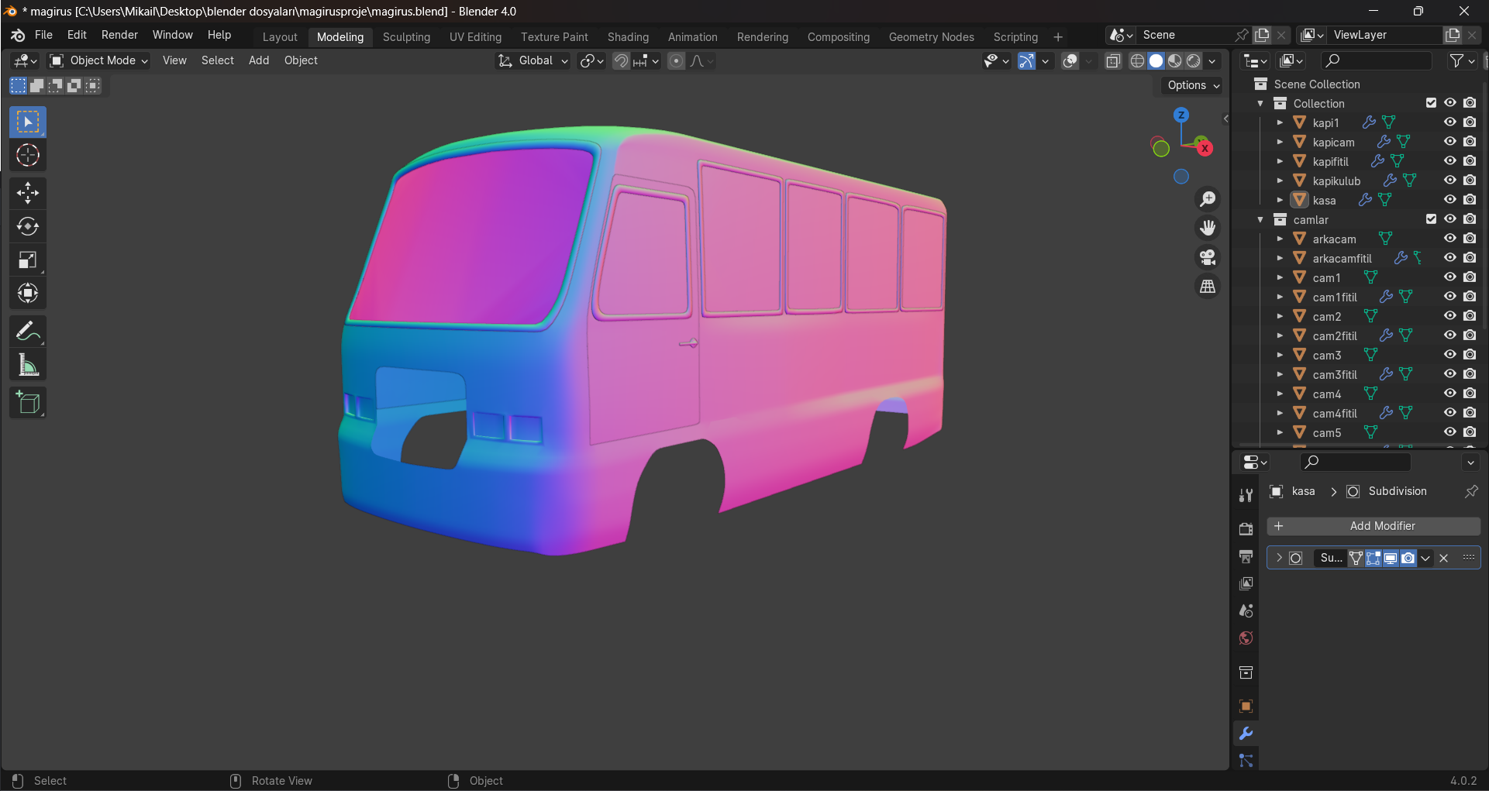
Task: Open the Tool properties tab
Action: (x=1246, y=495)
